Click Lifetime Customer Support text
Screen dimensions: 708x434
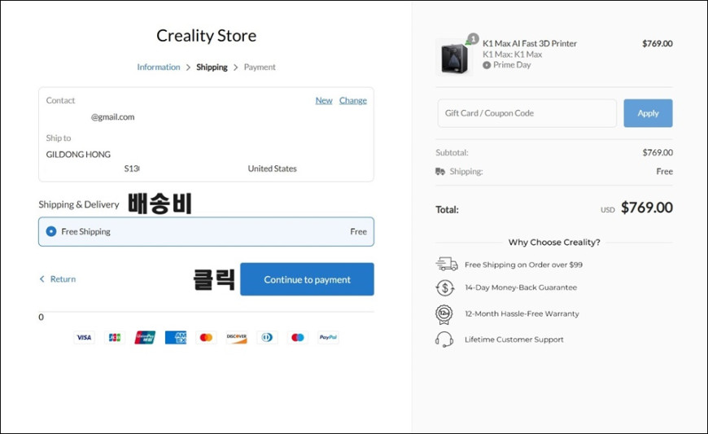514,340
